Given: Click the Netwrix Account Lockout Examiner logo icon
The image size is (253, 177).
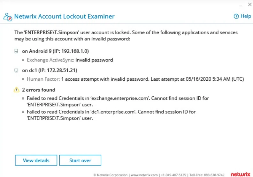Looking at the screenshot, I should (8, 17).
